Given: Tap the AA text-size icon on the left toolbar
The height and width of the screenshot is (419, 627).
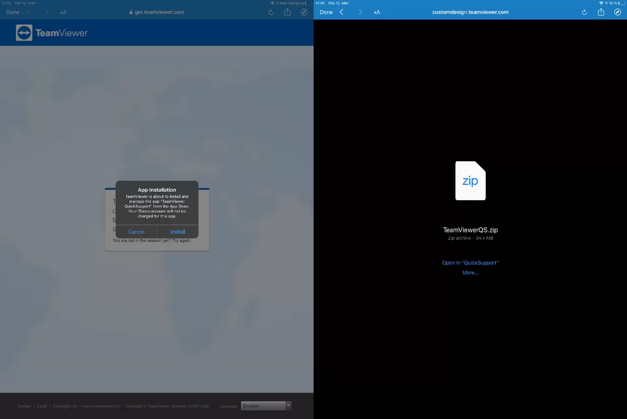Looking at the screenshot, I should [x=62, y=11].
